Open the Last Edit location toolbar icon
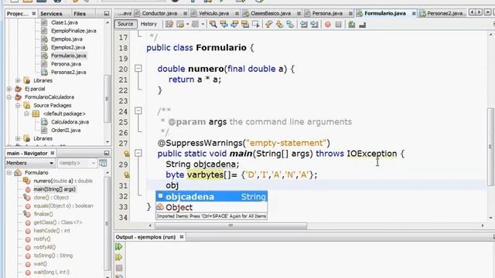 [x=169, y=24]
